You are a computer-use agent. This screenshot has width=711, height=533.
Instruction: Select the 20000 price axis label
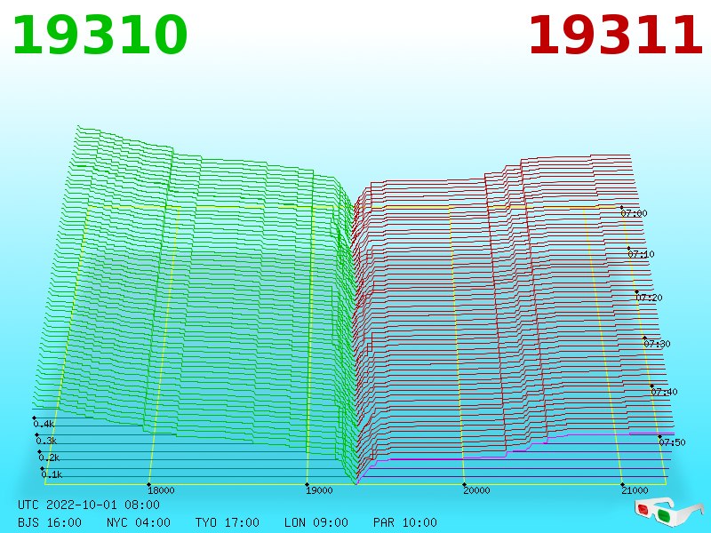click(476, 490)
